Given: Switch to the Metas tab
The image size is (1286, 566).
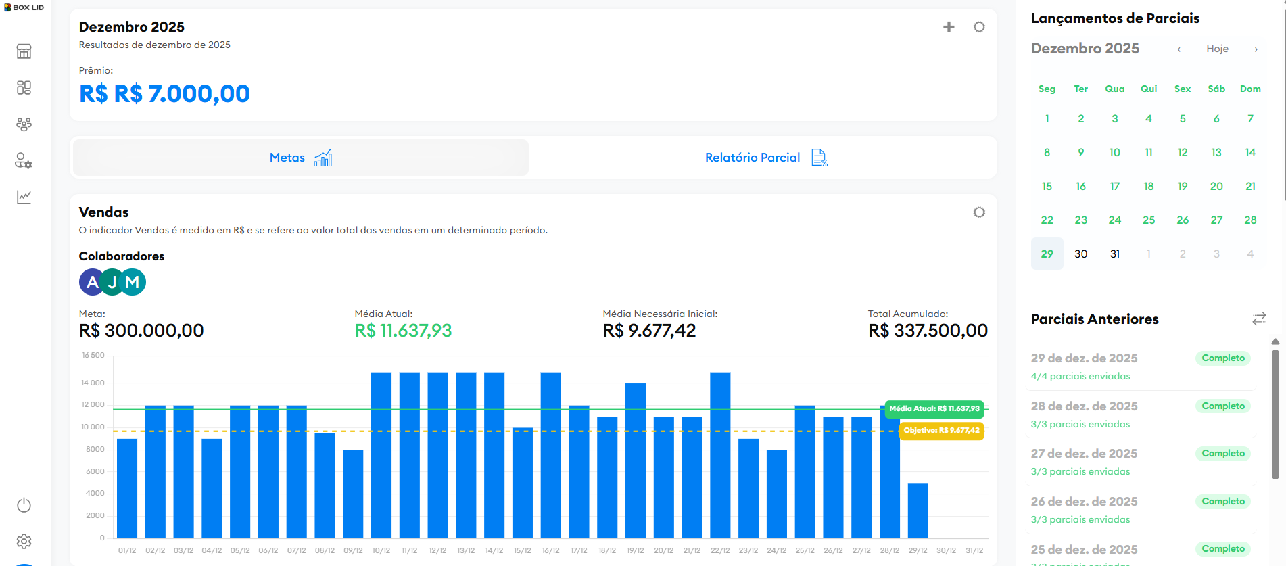Looking at the screenshot, I should [301, 158].
